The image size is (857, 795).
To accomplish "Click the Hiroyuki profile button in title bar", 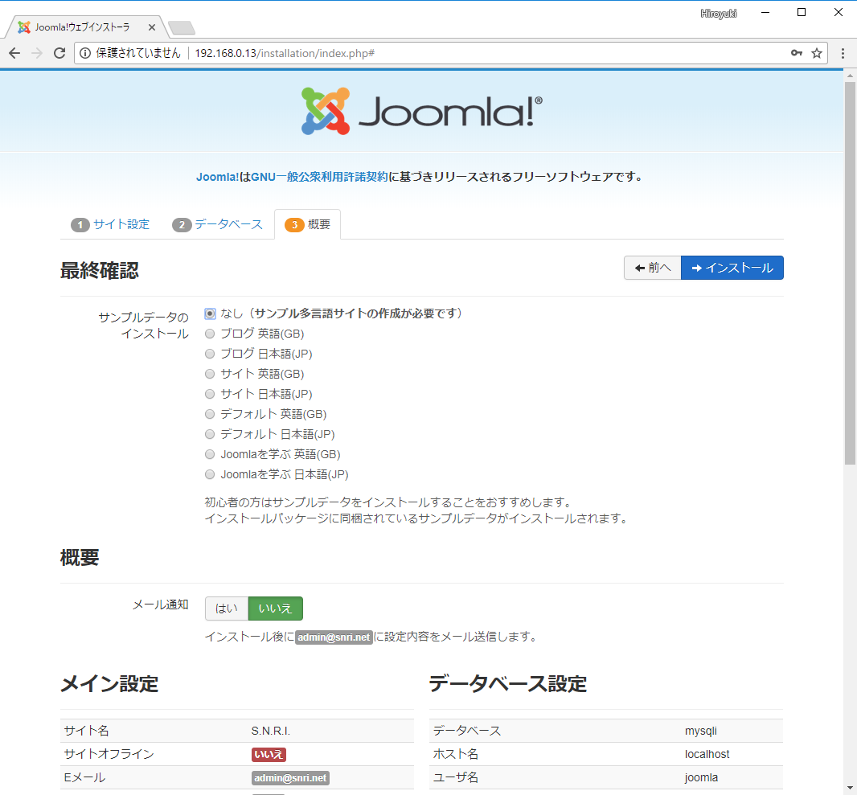I will (x=718, y=14).
